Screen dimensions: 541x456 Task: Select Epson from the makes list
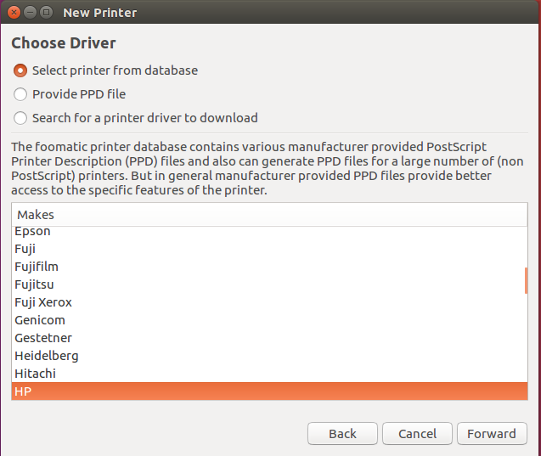click(x=32, y=231)
